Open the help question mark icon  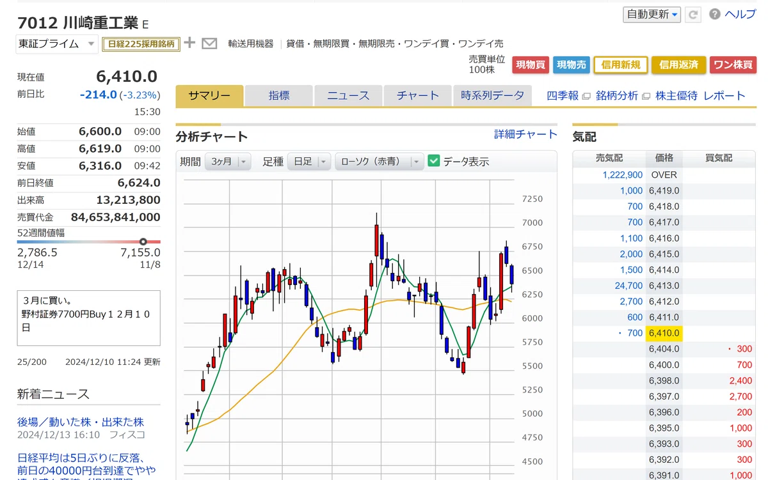714,14
